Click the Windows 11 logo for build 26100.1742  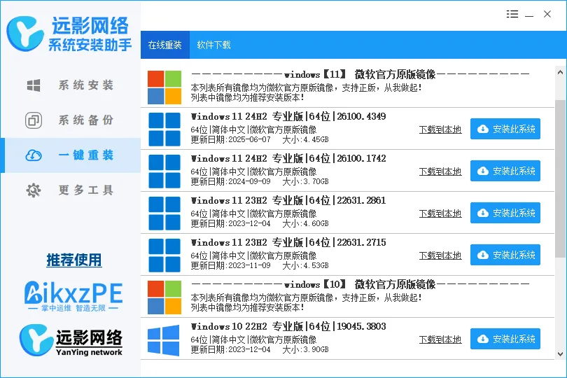[x=164, y=171]
